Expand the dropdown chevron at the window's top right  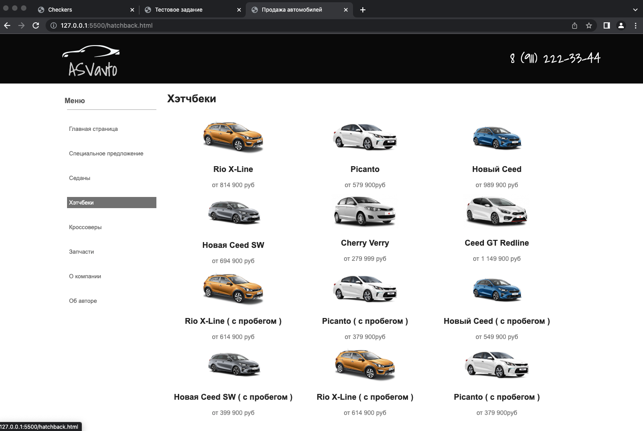tap(636, 9)
